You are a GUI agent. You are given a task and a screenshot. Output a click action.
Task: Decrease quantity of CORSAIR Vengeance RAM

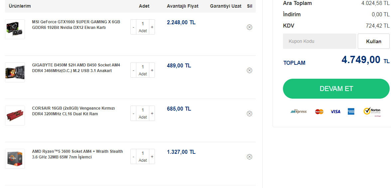[133, 113]
